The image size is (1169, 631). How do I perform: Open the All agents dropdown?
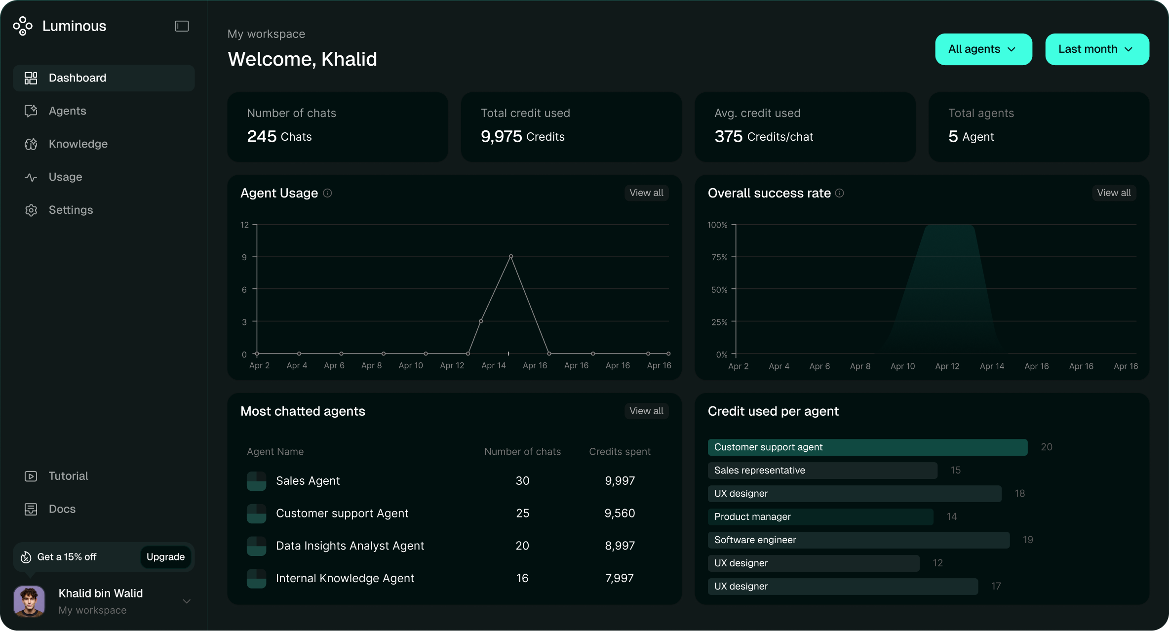tap(983, 49)
